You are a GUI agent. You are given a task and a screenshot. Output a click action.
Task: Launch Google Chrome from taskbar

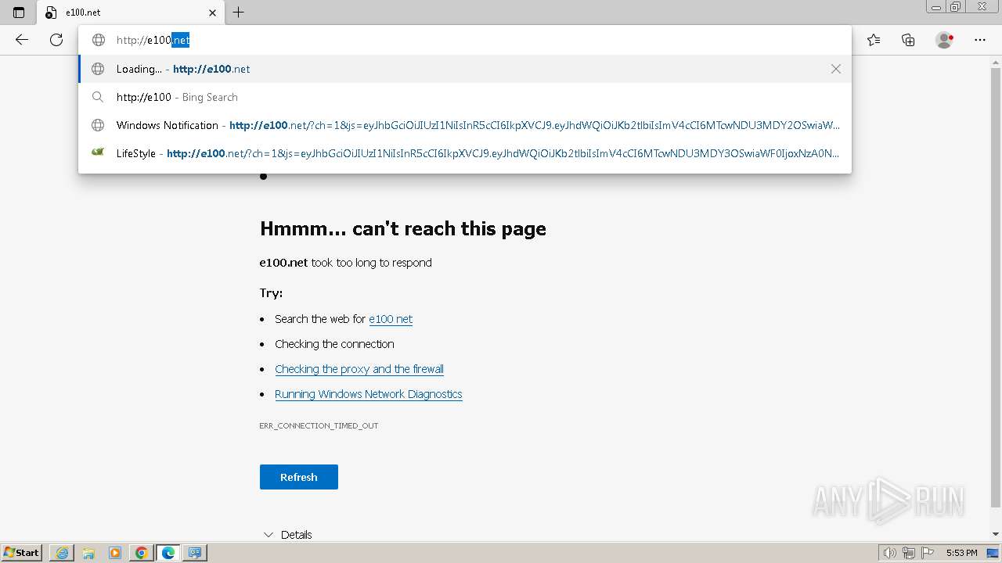point(142,553)
